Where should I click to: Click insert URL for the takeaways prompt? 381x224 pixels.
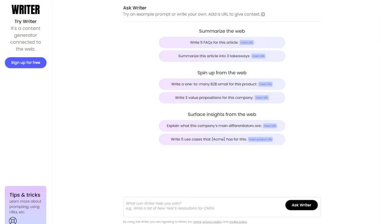259,56
